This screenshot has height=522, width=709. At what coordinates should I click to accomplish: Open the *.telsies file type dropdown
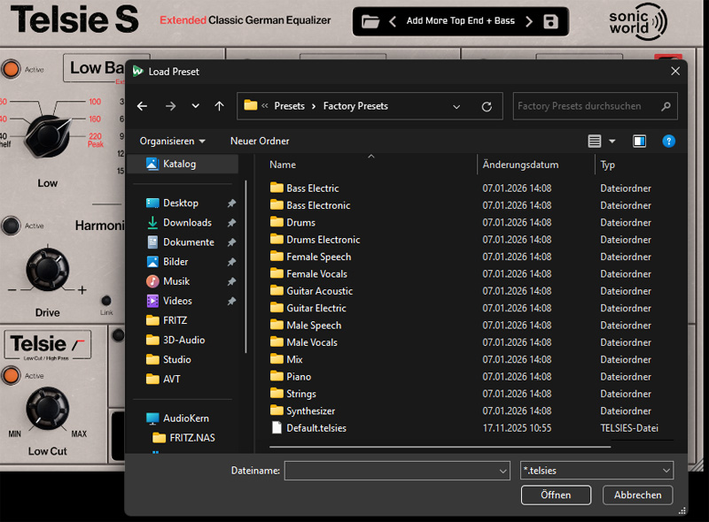(596, 471)
